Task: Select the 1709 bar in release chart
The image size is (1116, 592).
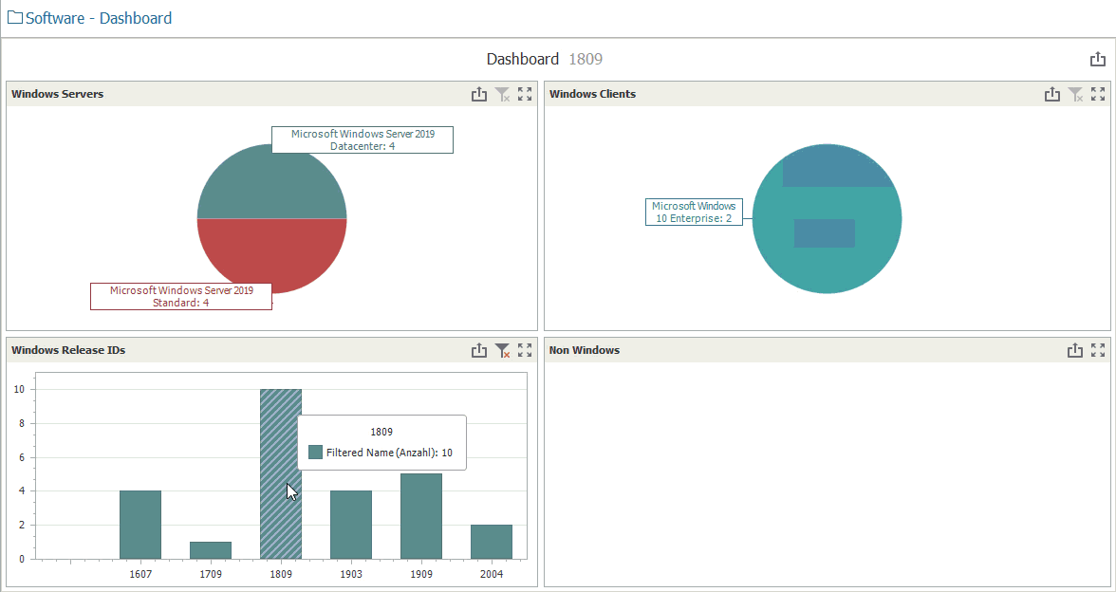Action: [211, 550]
